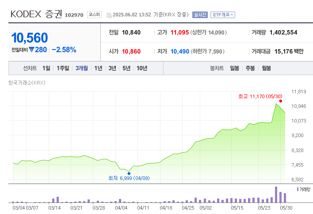313x214 pixels.
Task: Click the 상한가 14,090 text
Action: coord(209,32)
